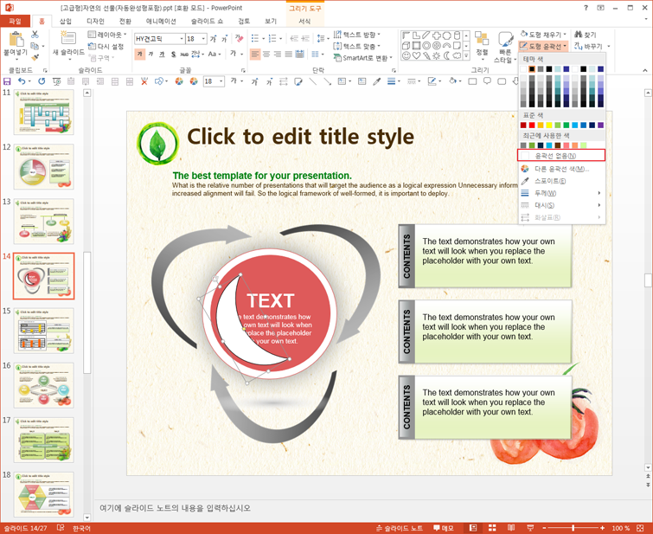Toggle Underline formatting button
Screen dimensions: 653x534
tap(162, 54)
